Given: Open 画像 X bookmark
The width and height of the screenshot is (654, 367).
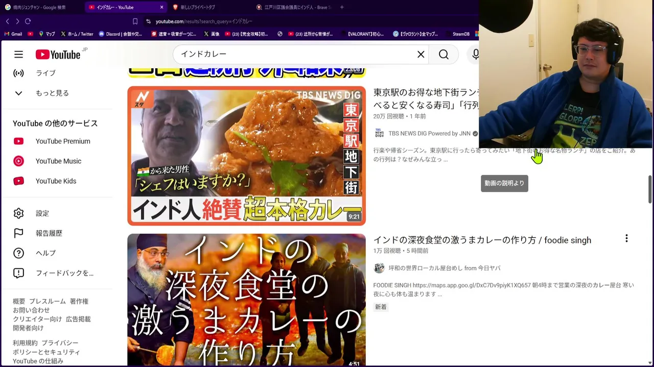Looking at the screenshot, I should coord(212,34).
